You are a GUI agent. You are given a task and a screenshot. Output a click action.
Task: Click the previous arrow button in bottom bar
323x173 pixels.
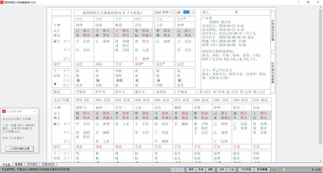[x=173, y=169]
